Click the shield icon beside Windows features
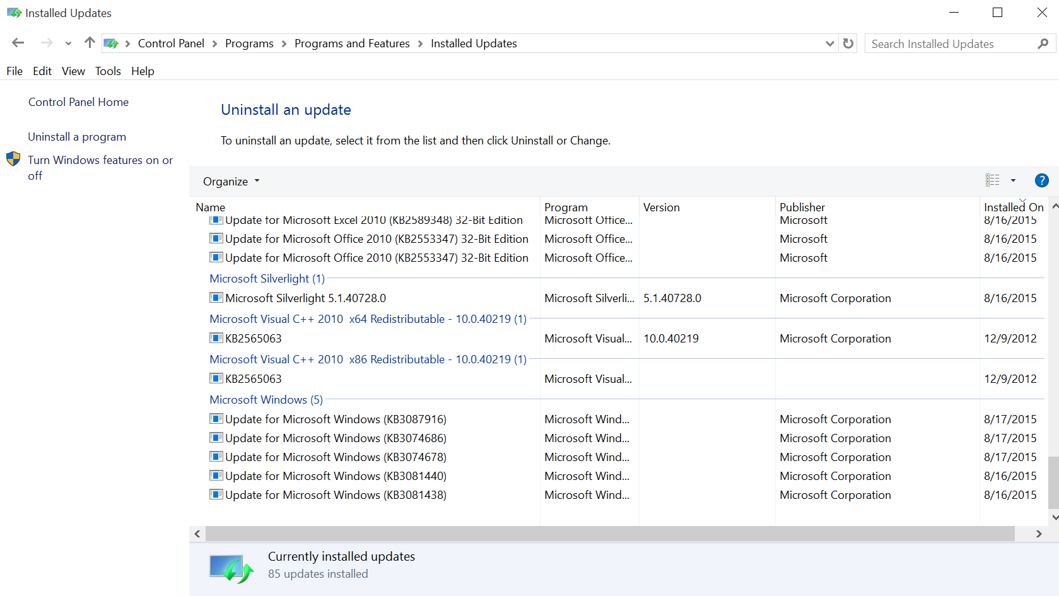Screen dimensions: 1059x596 13,159
